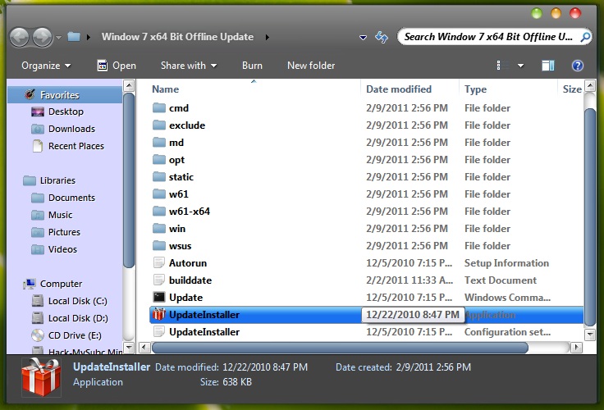Select the builddate text document icon
The height and width of the screenshot is (410, 604).
pos(158,280)
